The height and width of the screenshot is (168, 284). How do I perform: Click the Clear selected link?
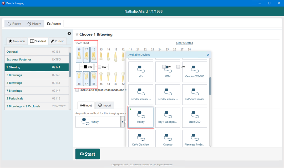(x=184, y=43)
